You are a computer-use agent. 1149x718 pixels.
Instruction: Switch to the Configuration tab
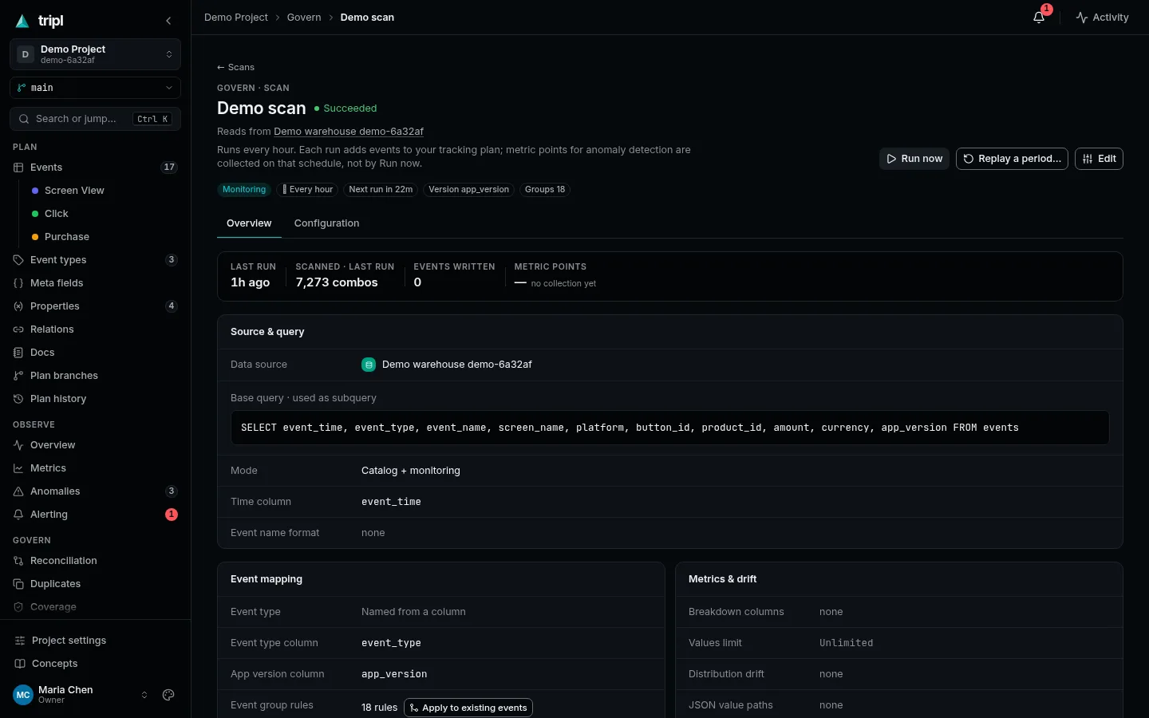pos(326,223)
